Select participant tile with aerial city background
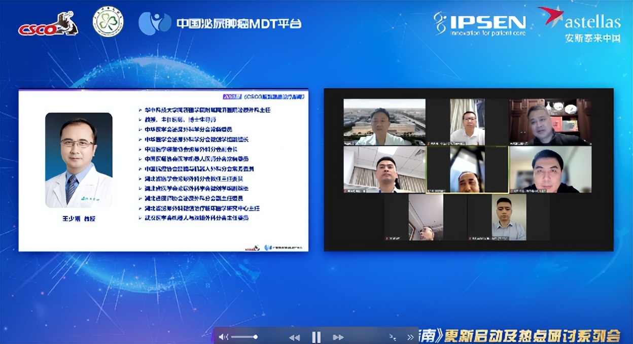This screenshot has width=633, height=344. (x=384, y=122)
